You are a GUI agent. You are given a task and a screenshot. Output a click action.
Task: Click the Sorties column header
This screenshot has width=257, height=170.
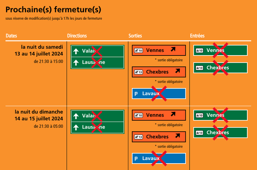[135, 36]
